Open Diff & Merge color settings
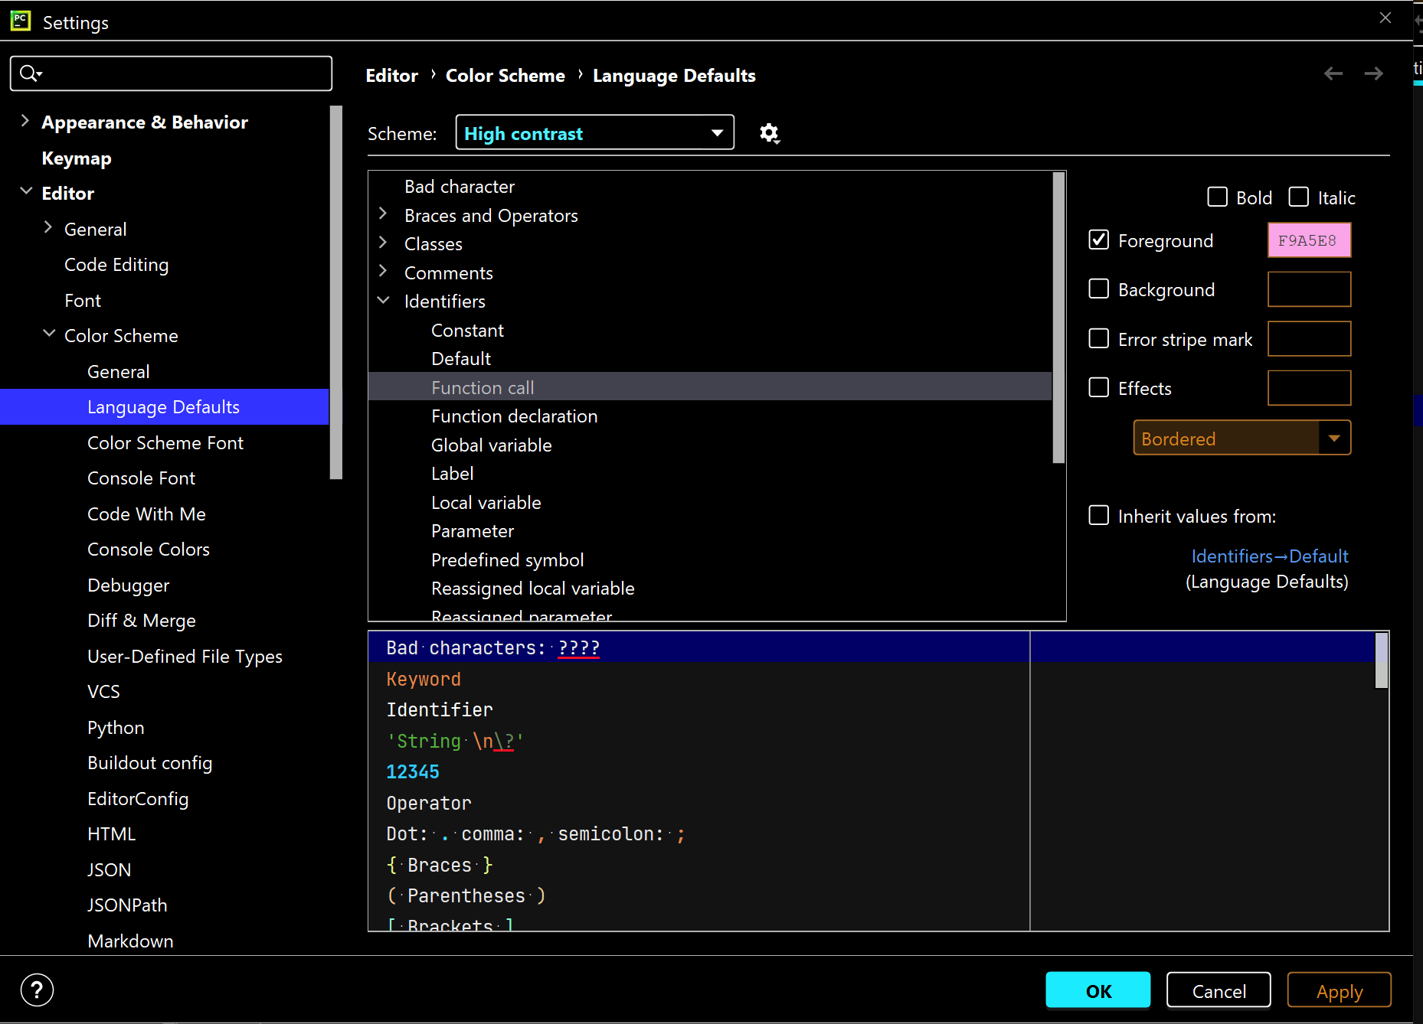The image size is (1423, 1024). click(142, 621)
